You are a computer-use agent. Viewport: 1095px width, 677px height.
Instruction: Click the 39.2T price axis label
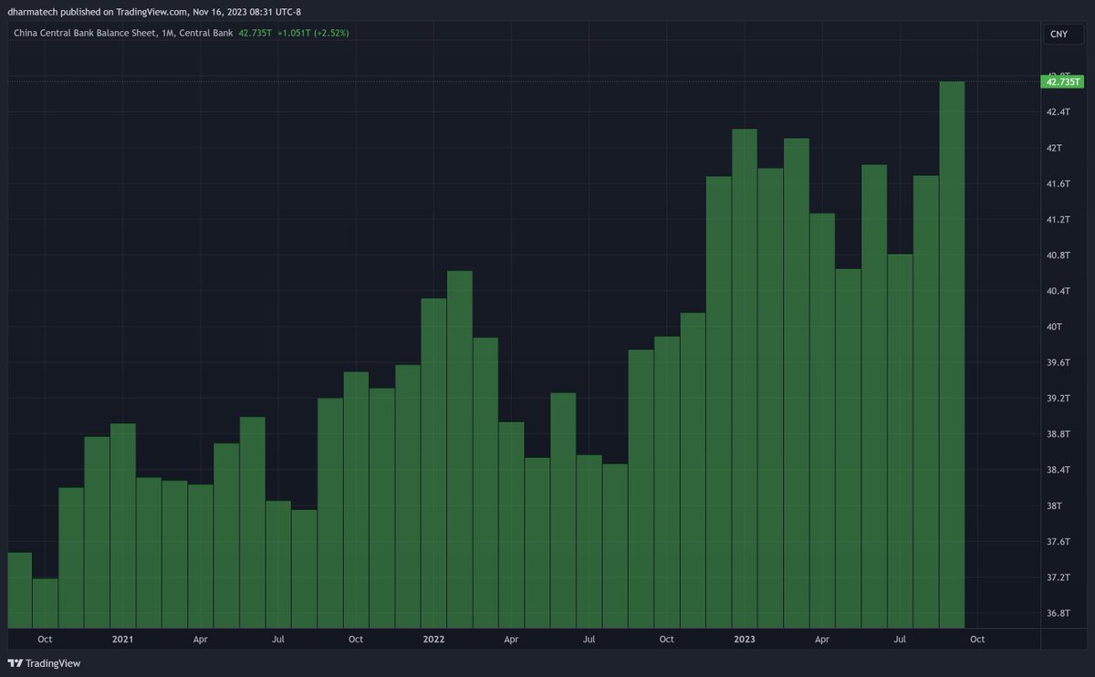click(x=1058, y=398)
